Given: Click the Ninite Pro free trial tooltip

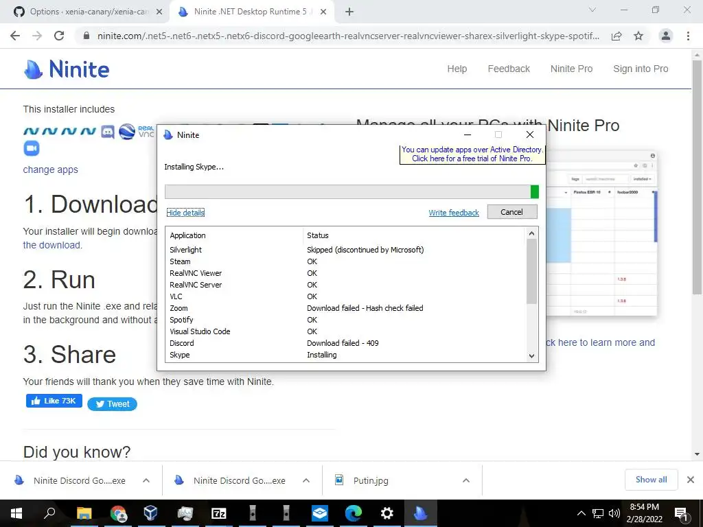Looking at the screenshot, I should pos(472,154).
